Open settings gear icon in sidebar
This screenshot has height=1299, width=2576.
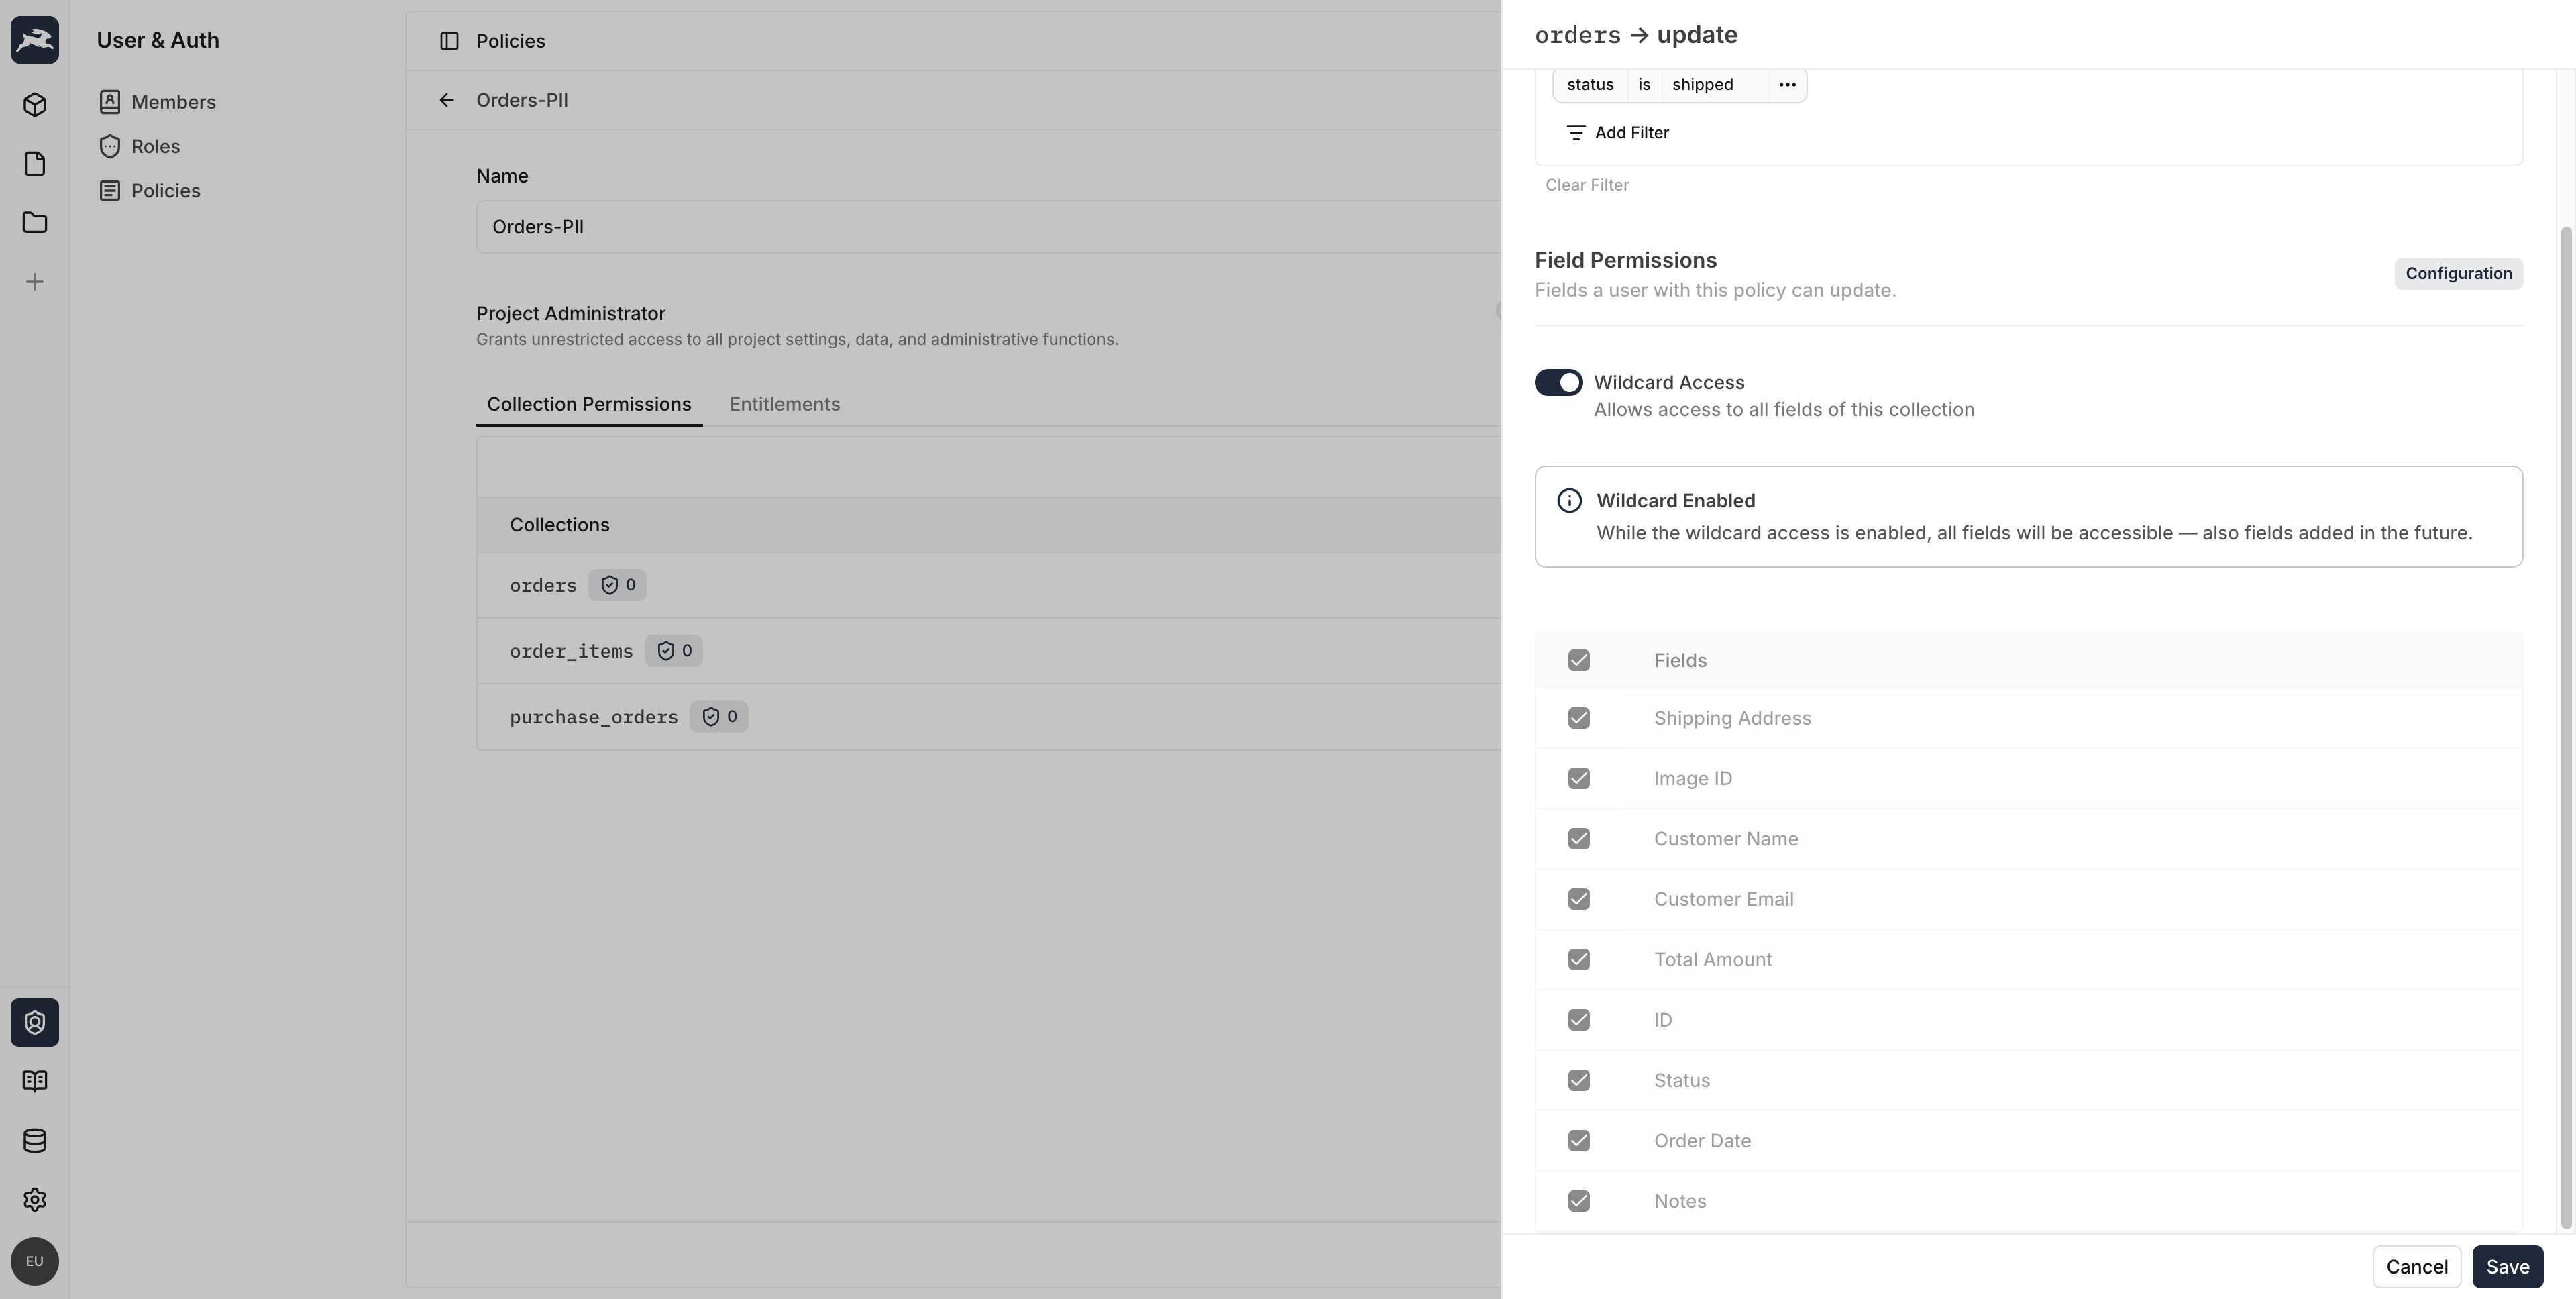point(35,1199)
